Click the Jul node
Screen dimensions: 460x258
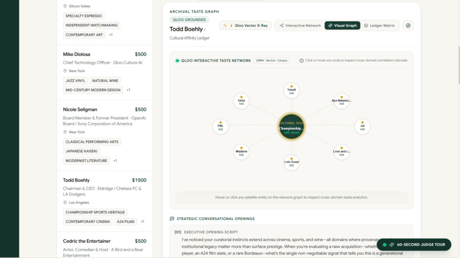click(x=362, y=126)
